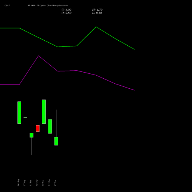The height and width of the screenshot is (192, 192).
Task: Select the 07 Sep green candle body
Action: [x=56, y=141]
